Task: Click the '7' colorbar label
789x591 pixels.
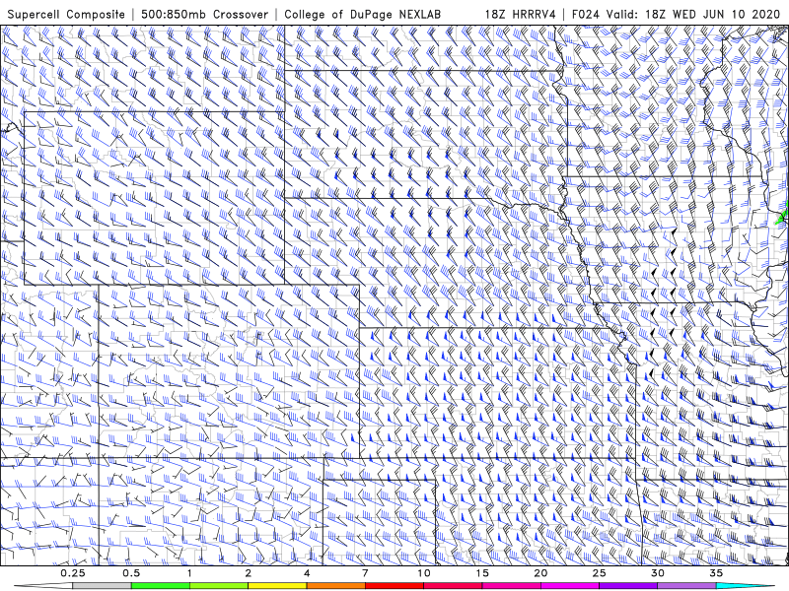Action: point(365,573)
